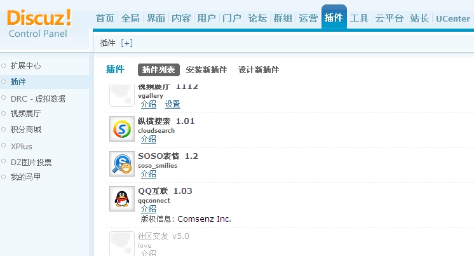The image size is (474, 256).
Task: Select the active 插件 top tab
Action: tap(334, 18)
